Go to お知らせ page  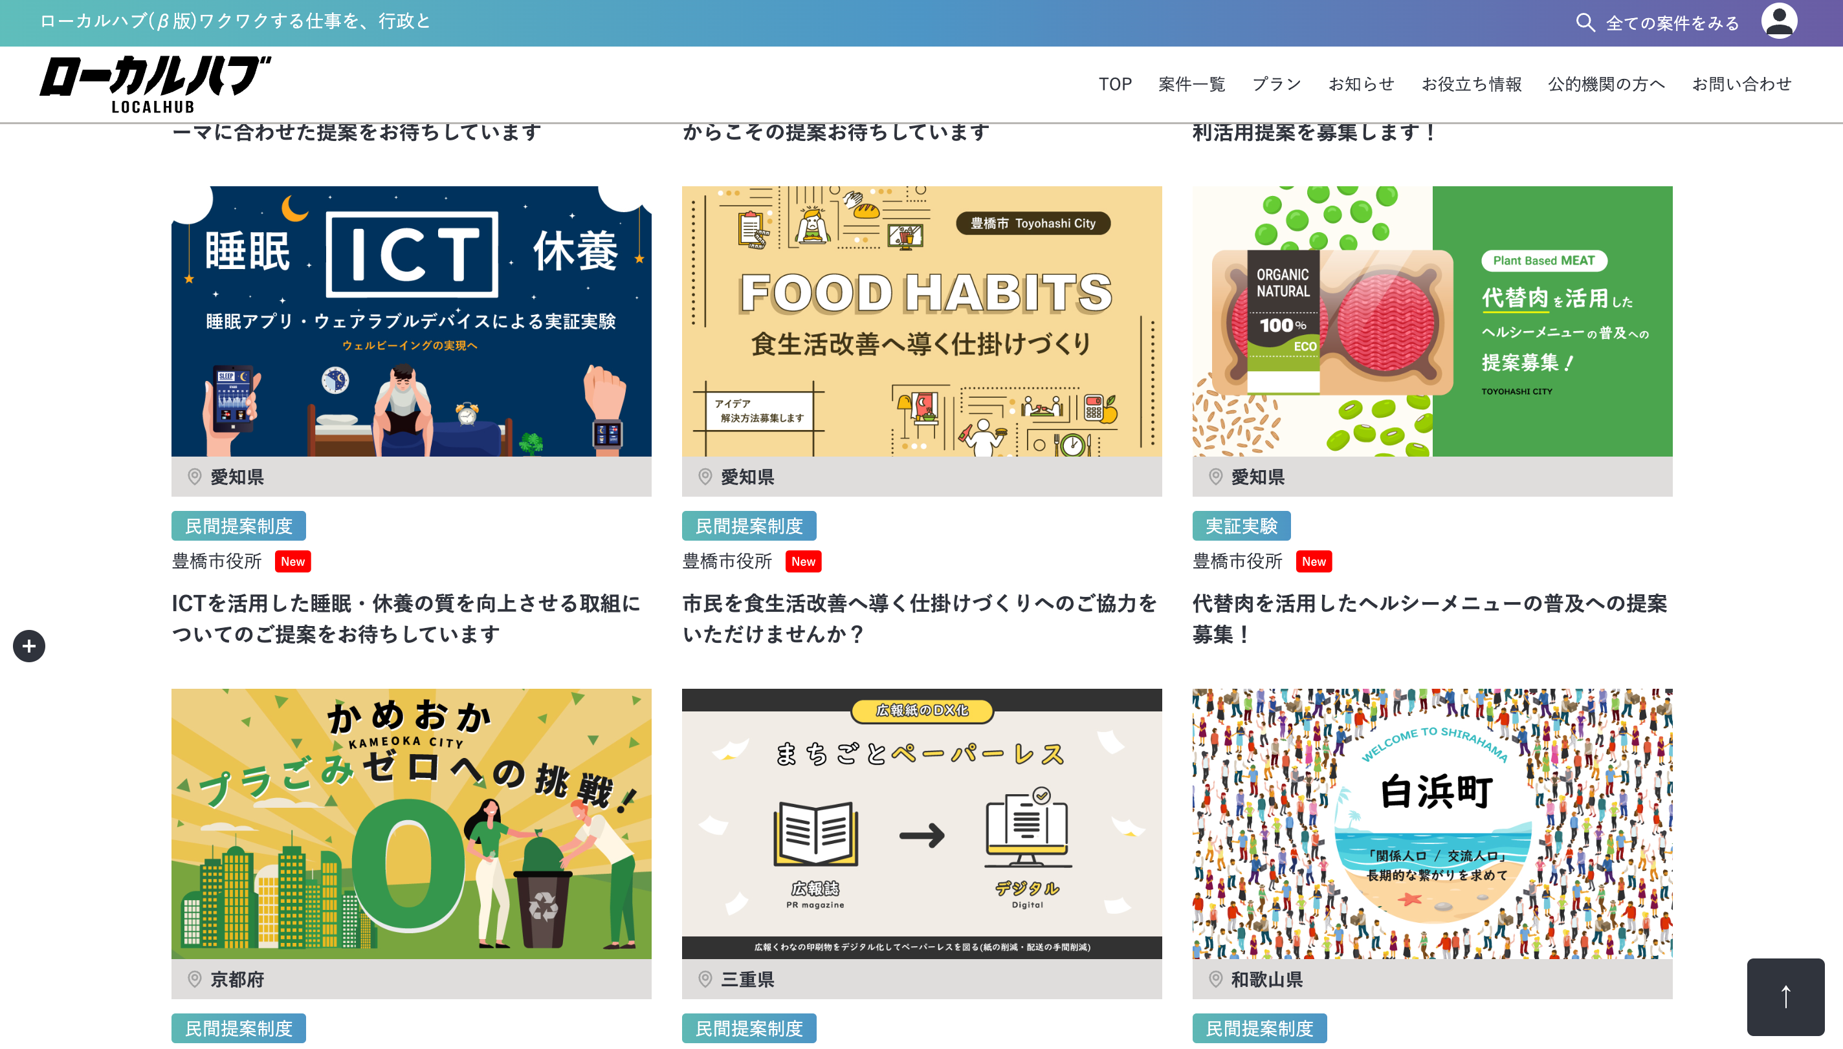pyautogui.click(x=1361, y=84)
